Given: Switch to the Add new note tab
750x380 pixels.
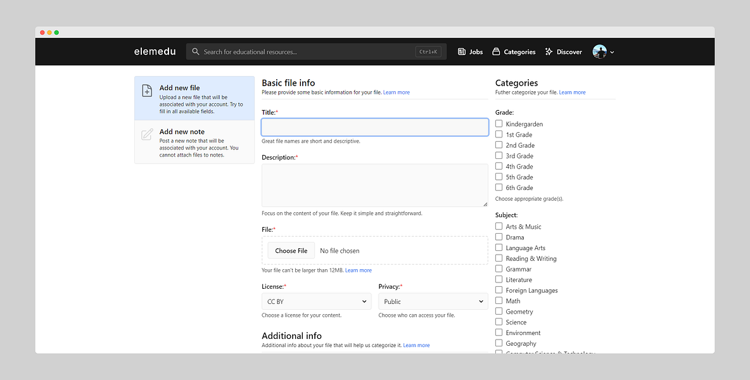Looking at the screenshot, I should 194,142.
